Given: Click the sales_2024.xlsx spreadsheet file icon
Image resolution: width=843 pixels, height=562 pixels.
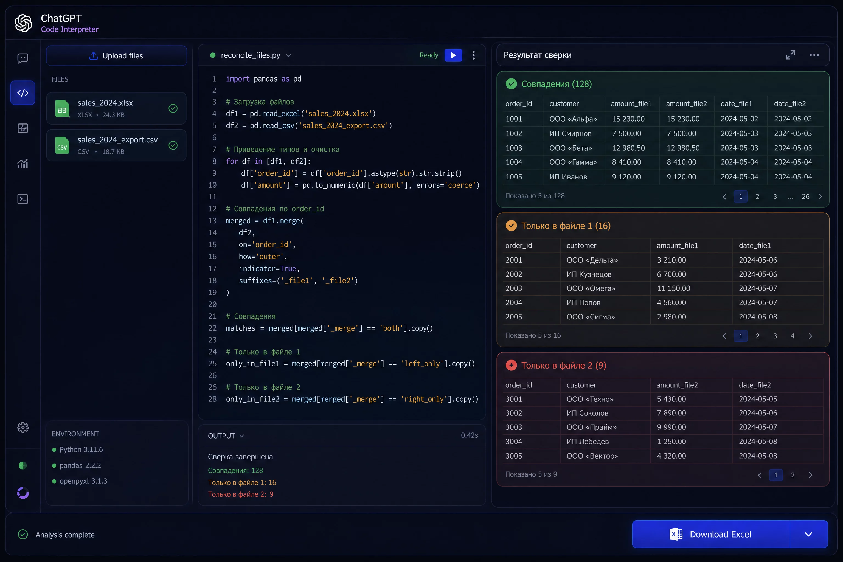Looking at the screenshot, I should 62,108.
